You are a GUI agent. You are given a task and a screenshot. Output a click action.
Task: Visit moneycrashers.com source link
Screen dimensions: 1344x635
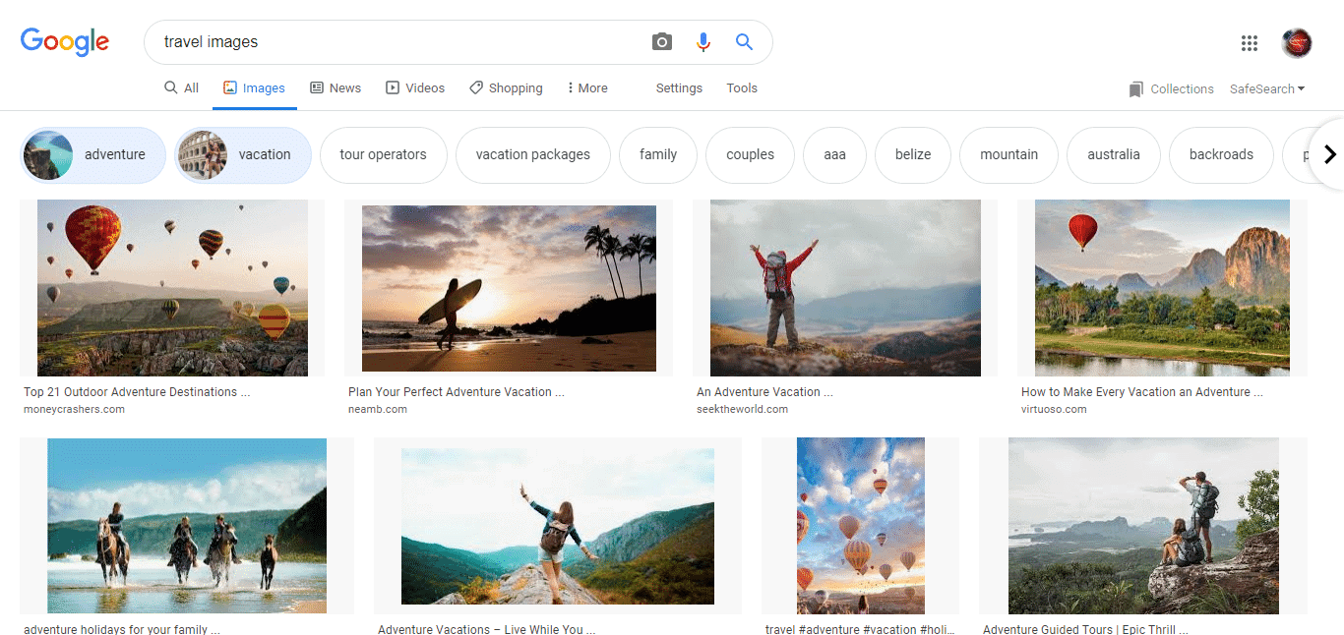[x=74, y=410]
